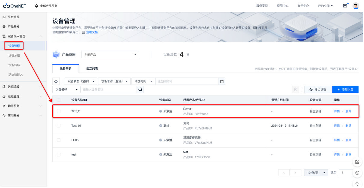Click the mail envelope icon

345,6
